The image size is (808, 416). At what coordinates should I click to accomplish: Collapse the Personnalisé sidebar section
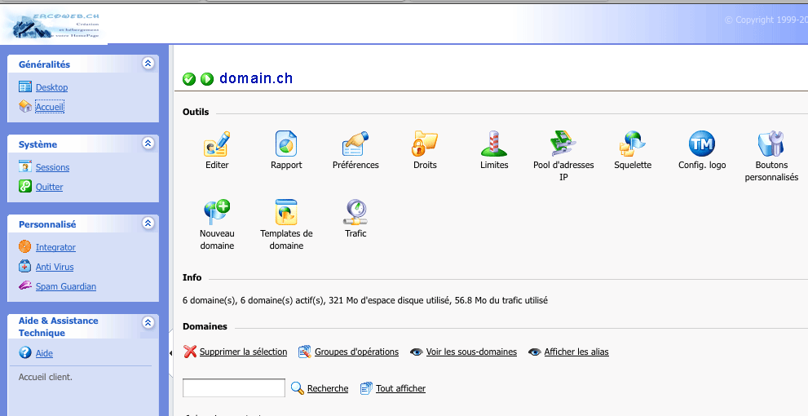coord(148,223)
